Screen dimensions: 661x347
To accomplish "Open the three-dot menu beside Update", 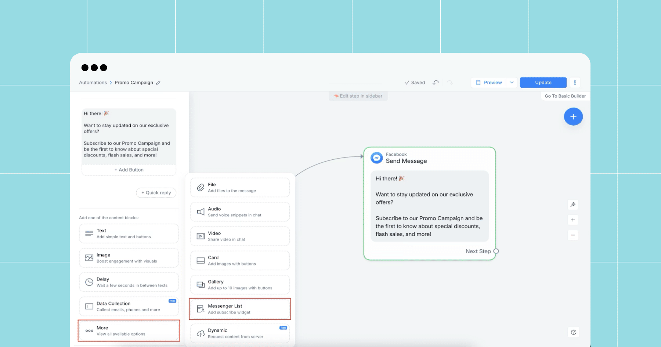I will pos(575,83).
